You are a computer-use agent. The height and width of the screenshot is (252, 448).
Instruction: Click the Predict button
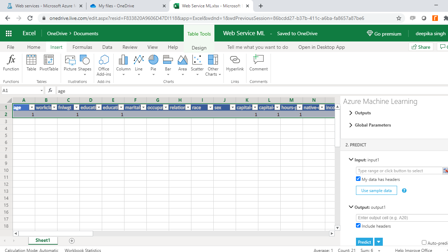[x=365, y=242]
